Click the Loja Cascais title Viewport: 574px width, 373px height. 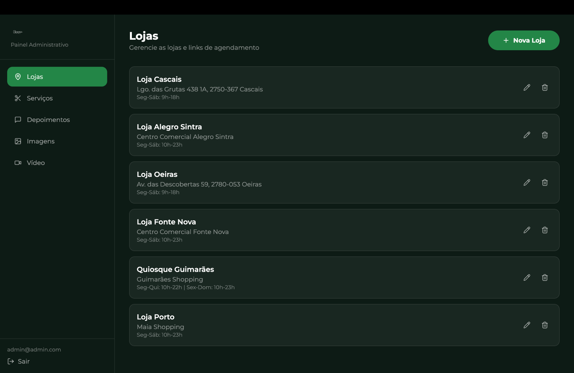159,79
